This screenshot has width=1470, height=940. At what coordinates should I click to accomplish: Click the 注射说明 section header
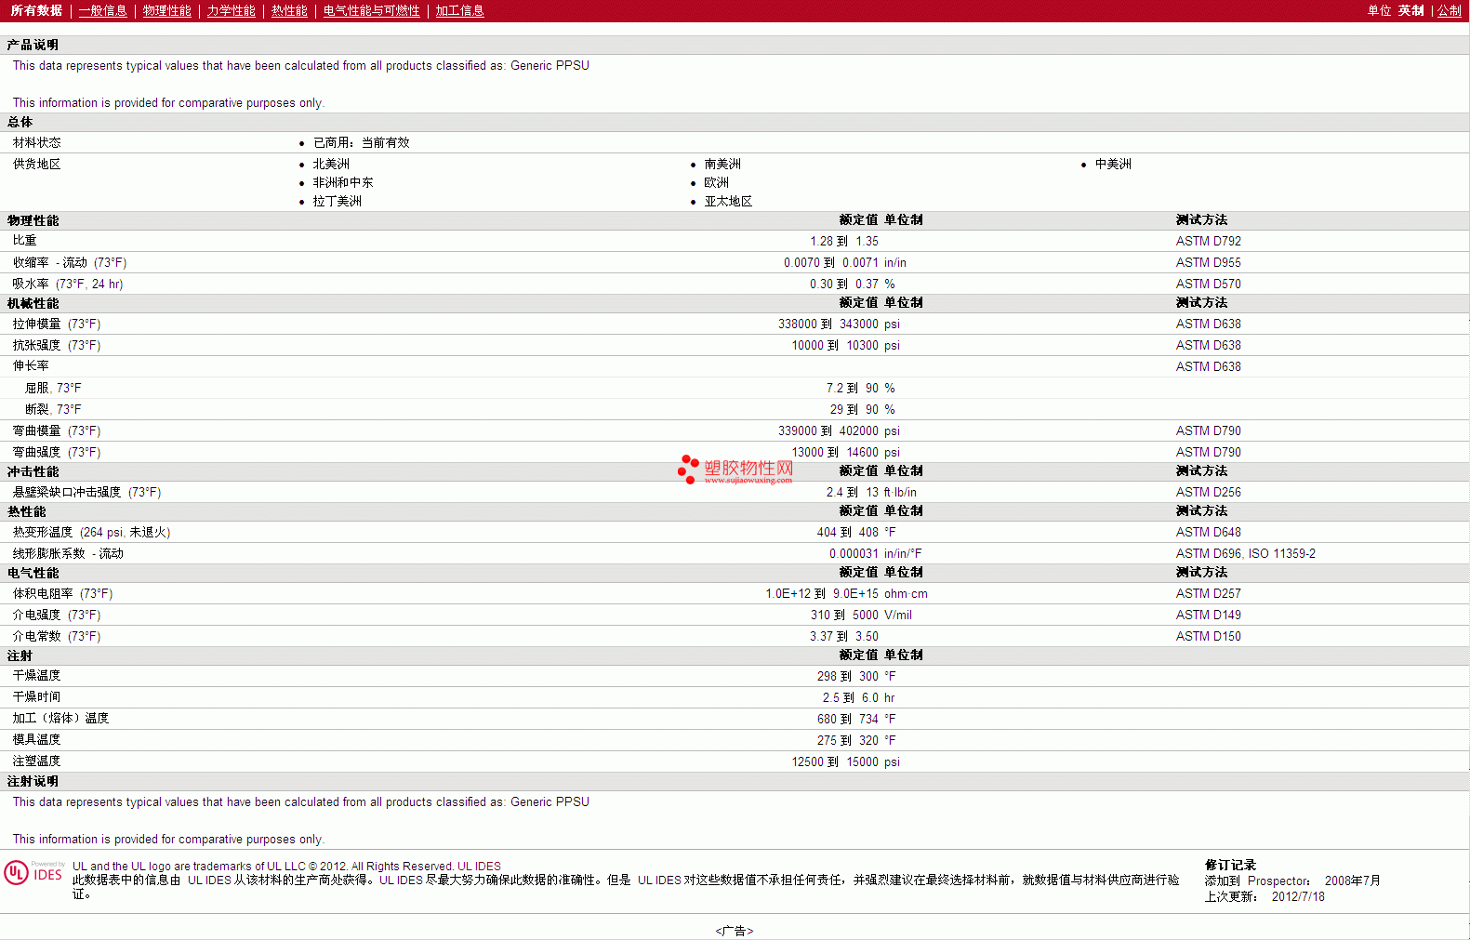(33, 782)
